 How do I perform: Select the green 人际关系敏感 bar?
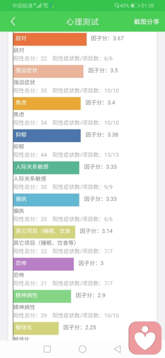pos(46,168)
